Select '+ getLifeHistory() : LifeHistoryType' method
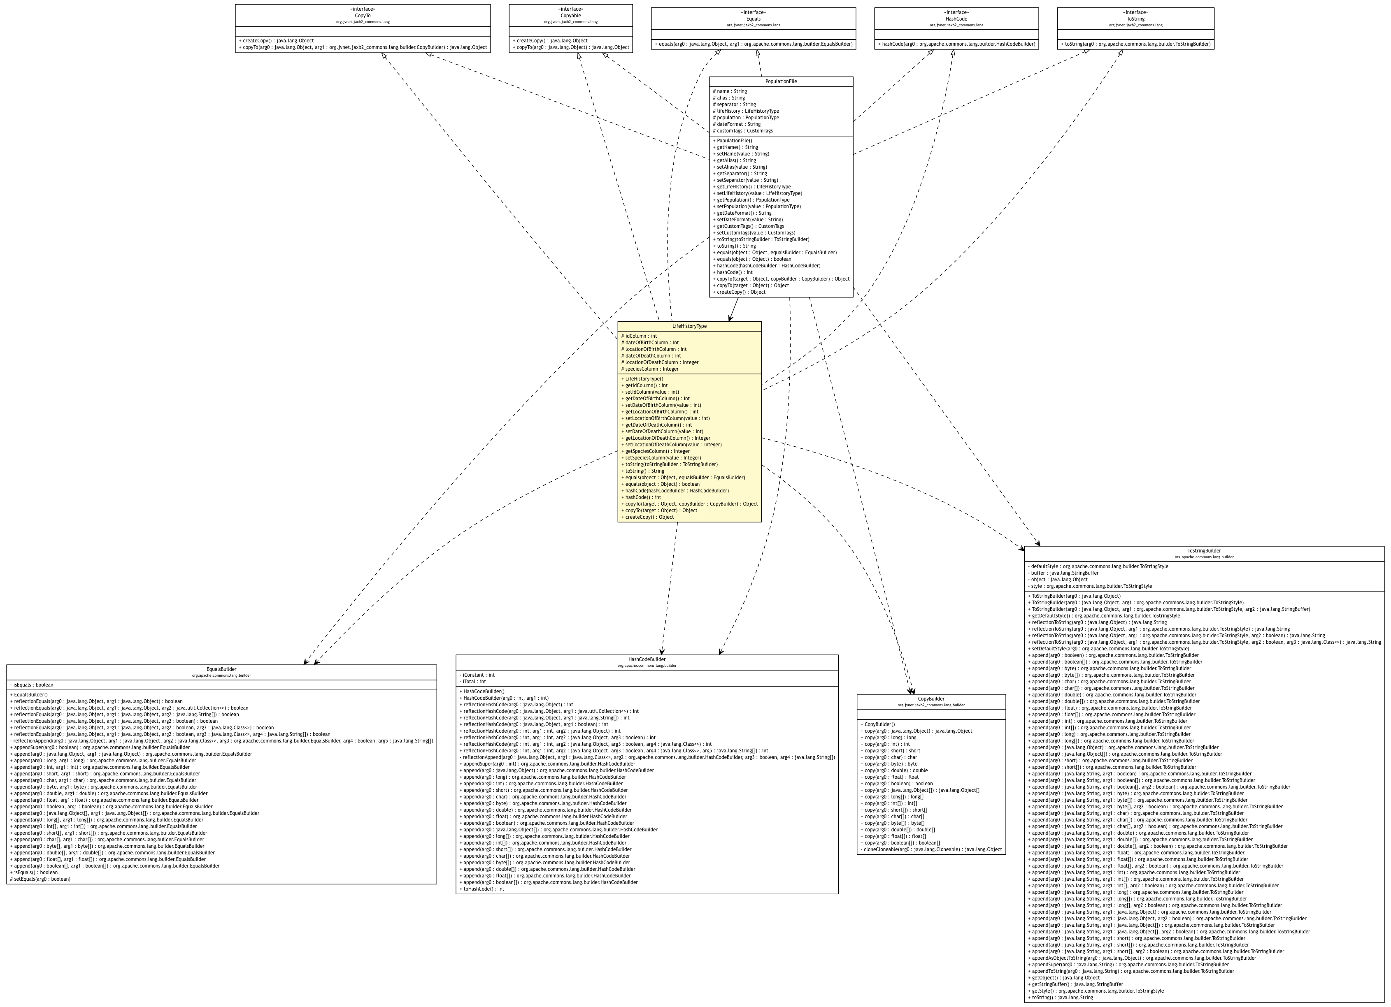This screenshot has width=1391, height=1007. point(751,187)
